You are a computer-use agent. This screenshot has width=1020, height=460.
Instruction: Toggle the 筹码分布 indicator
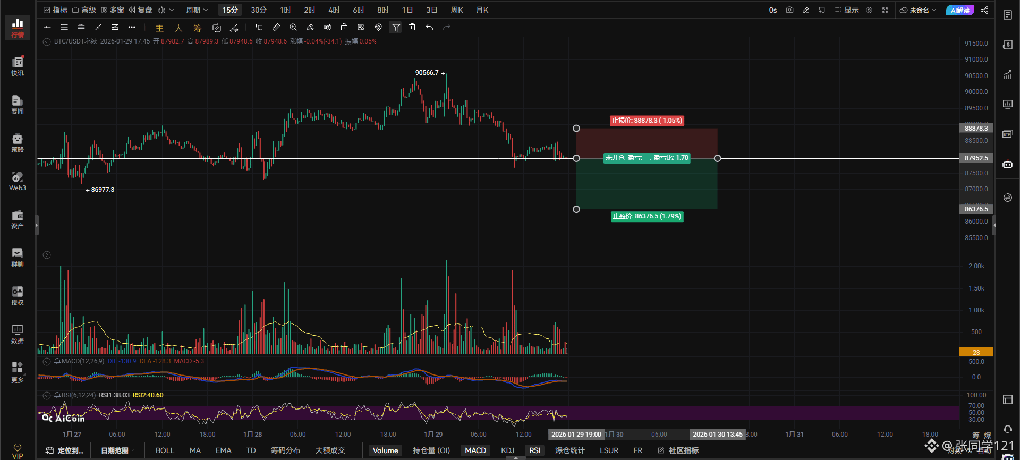285,450
